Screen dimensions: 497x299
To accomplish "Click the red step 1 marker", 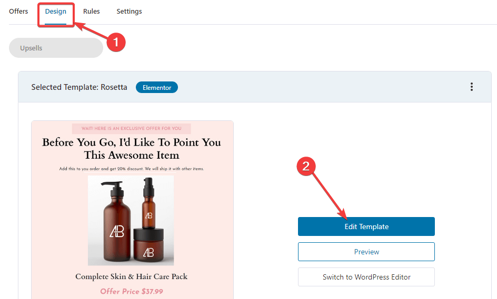I will coord(116,42).
